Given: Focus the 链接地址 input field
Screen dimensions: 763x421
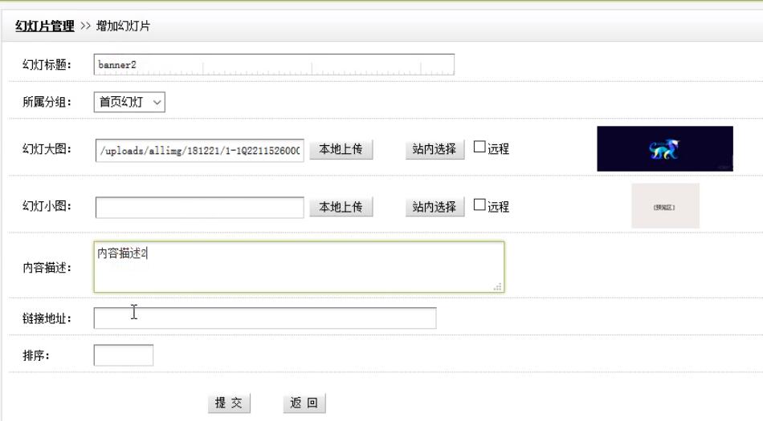Looking at the screenshot, I should tap(264, 318).
